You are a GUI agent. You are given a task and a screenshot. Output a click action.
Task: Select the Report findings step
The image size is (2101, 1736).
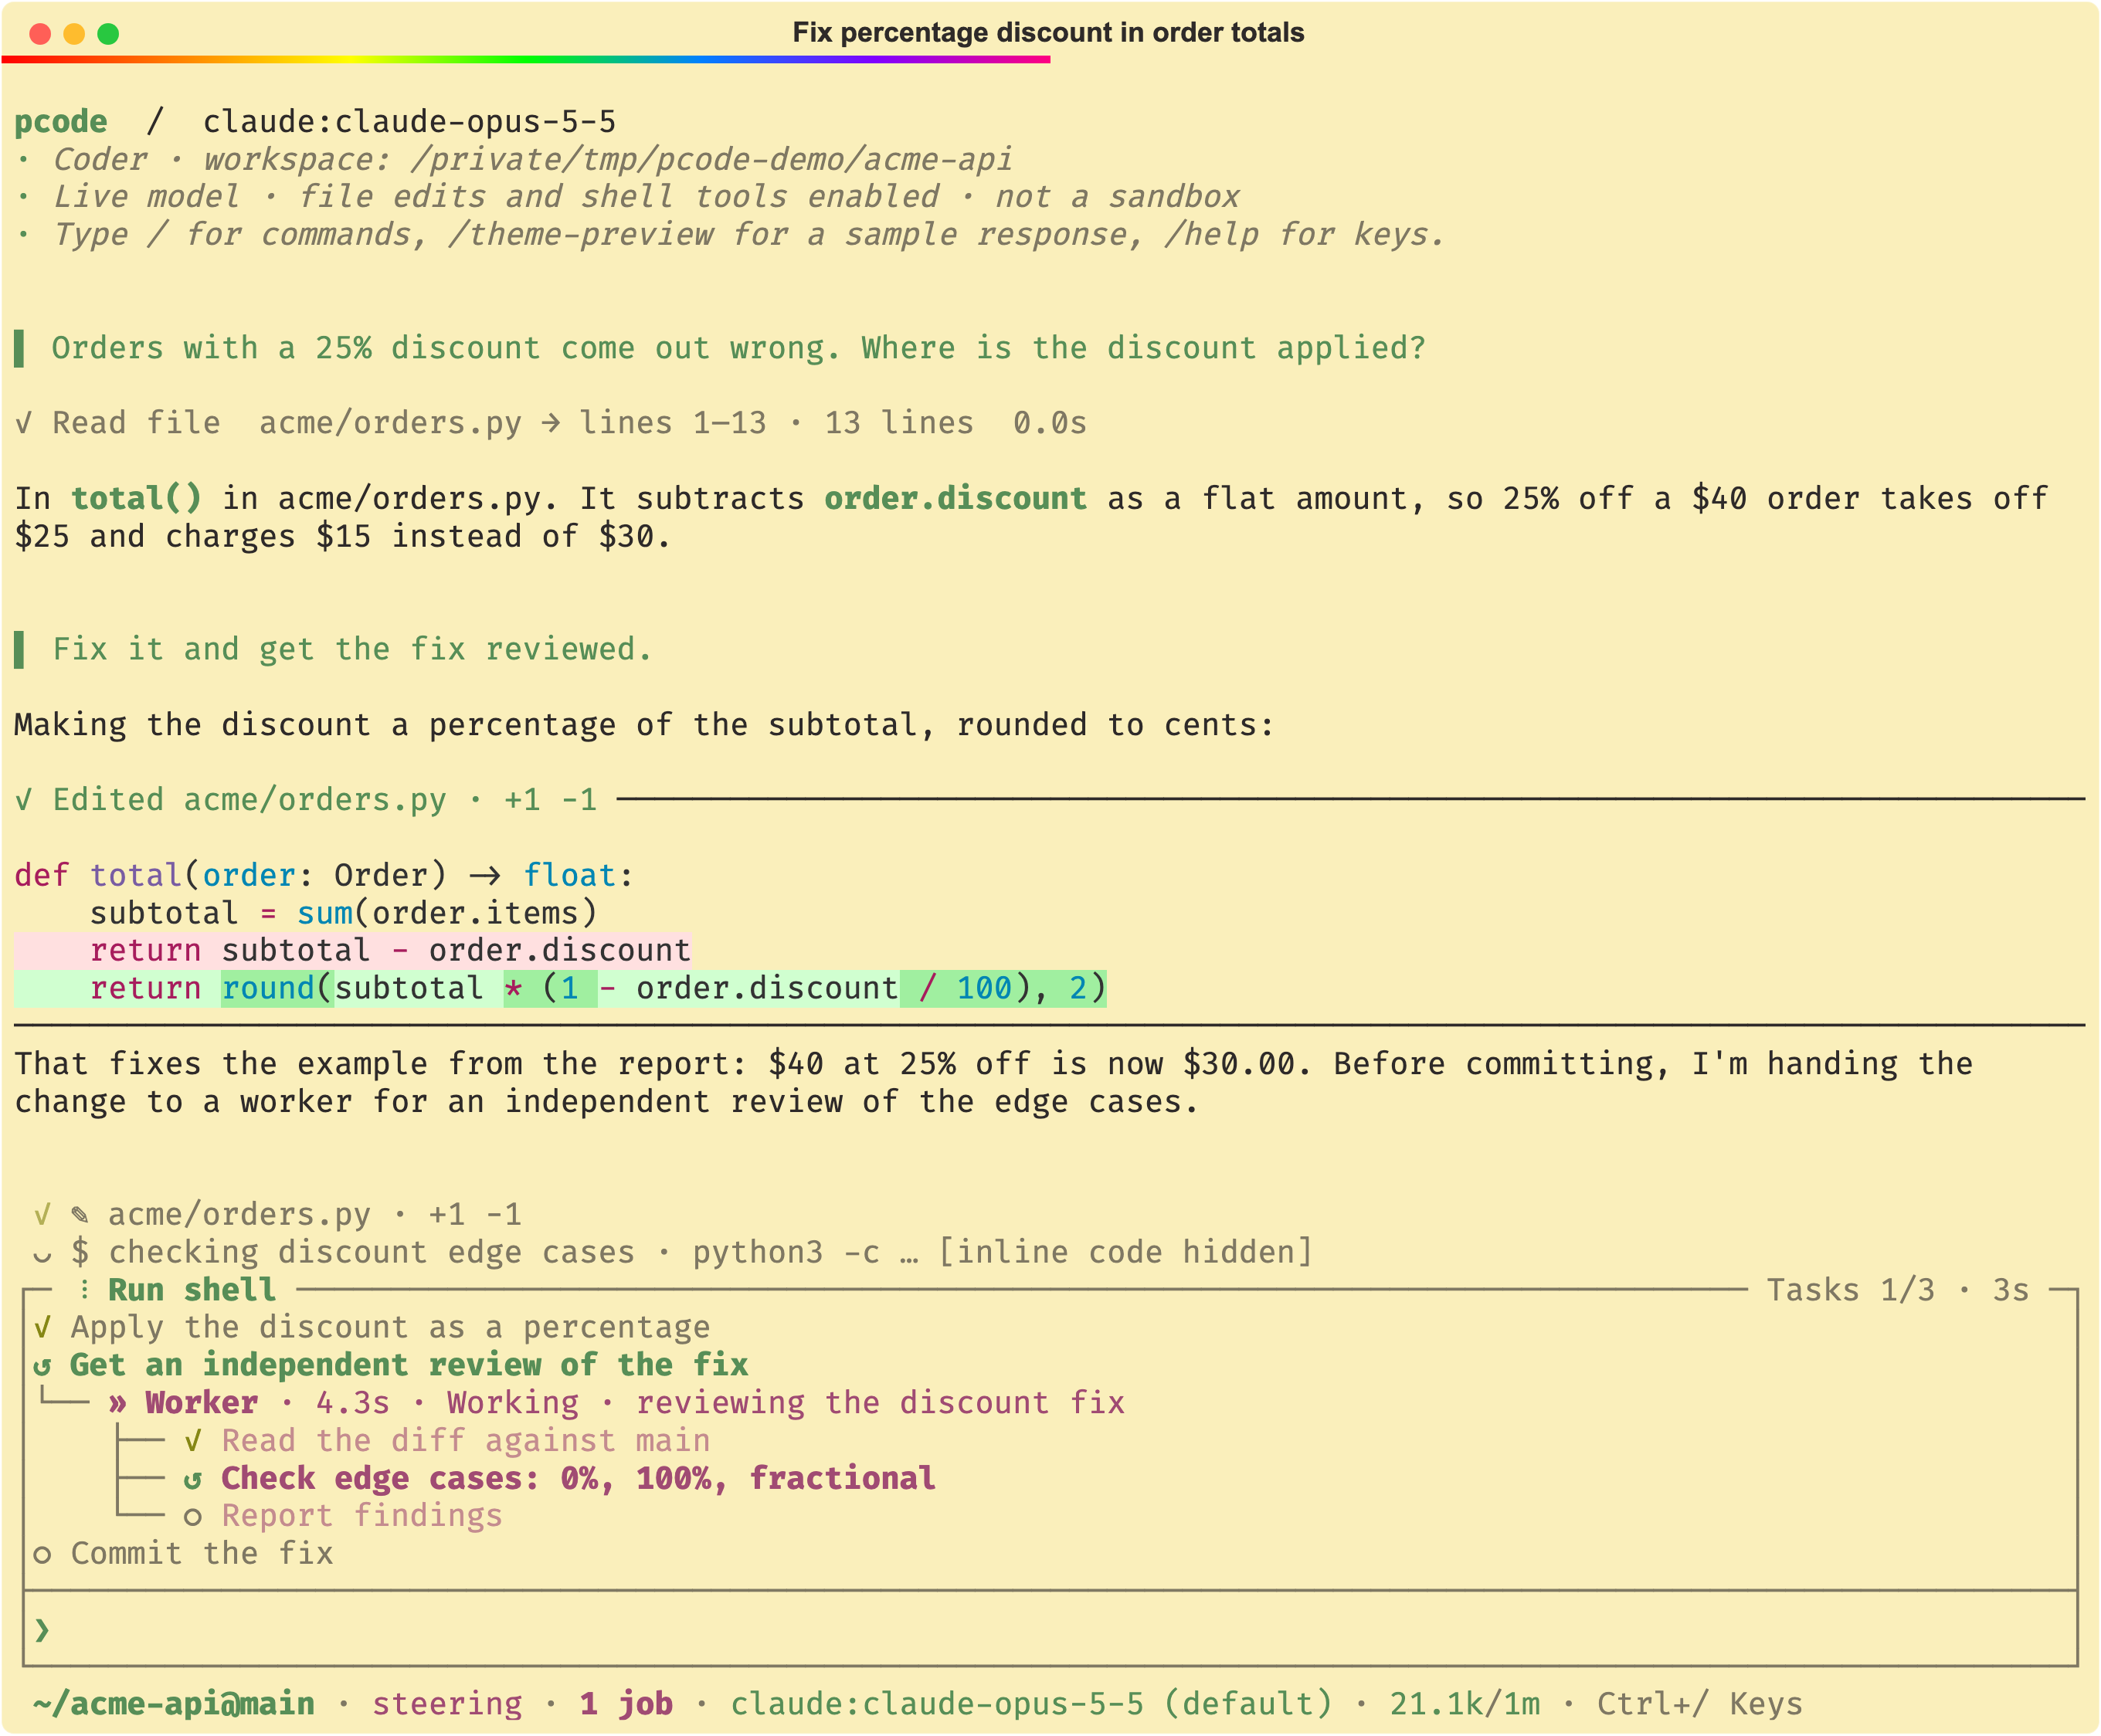343,1517
